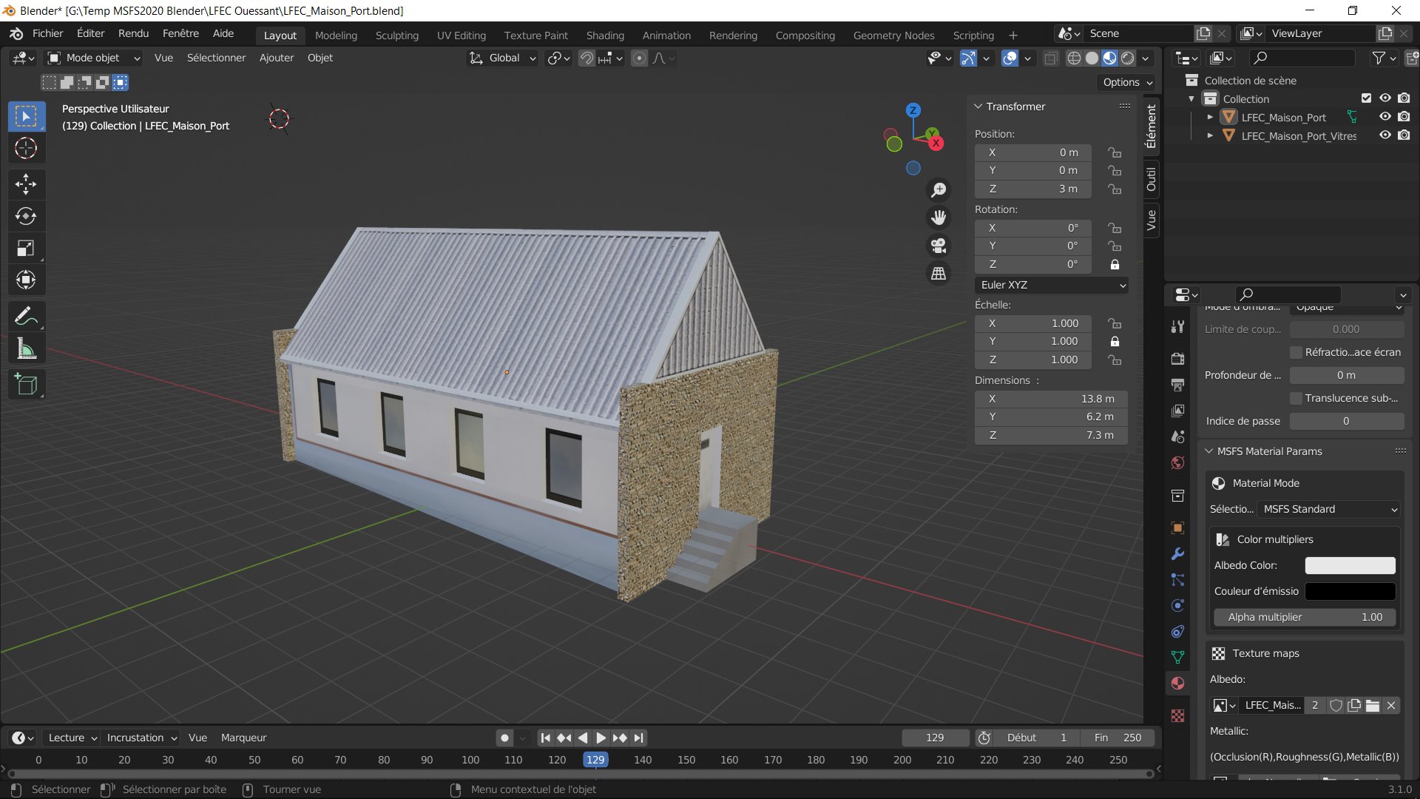Open the Euler XYZ rotation mode dropdown

click(1052, 285)
